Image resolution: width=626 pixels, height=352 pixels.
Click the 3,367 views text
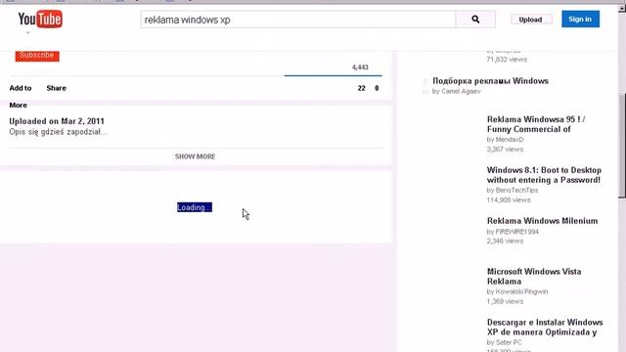click(505, 150)
